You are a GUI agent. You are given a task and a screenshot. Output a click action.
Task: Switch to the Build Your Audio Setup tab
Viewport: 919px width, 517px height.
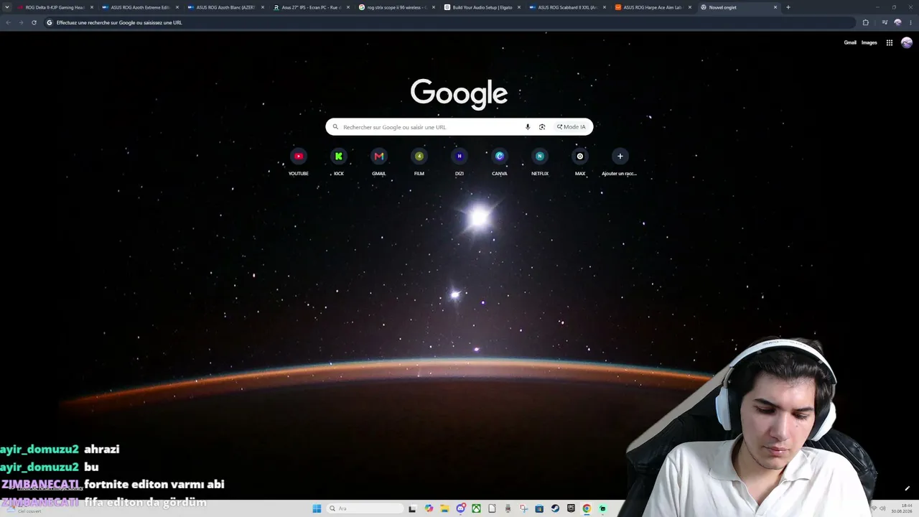click(x=482, y=7)
